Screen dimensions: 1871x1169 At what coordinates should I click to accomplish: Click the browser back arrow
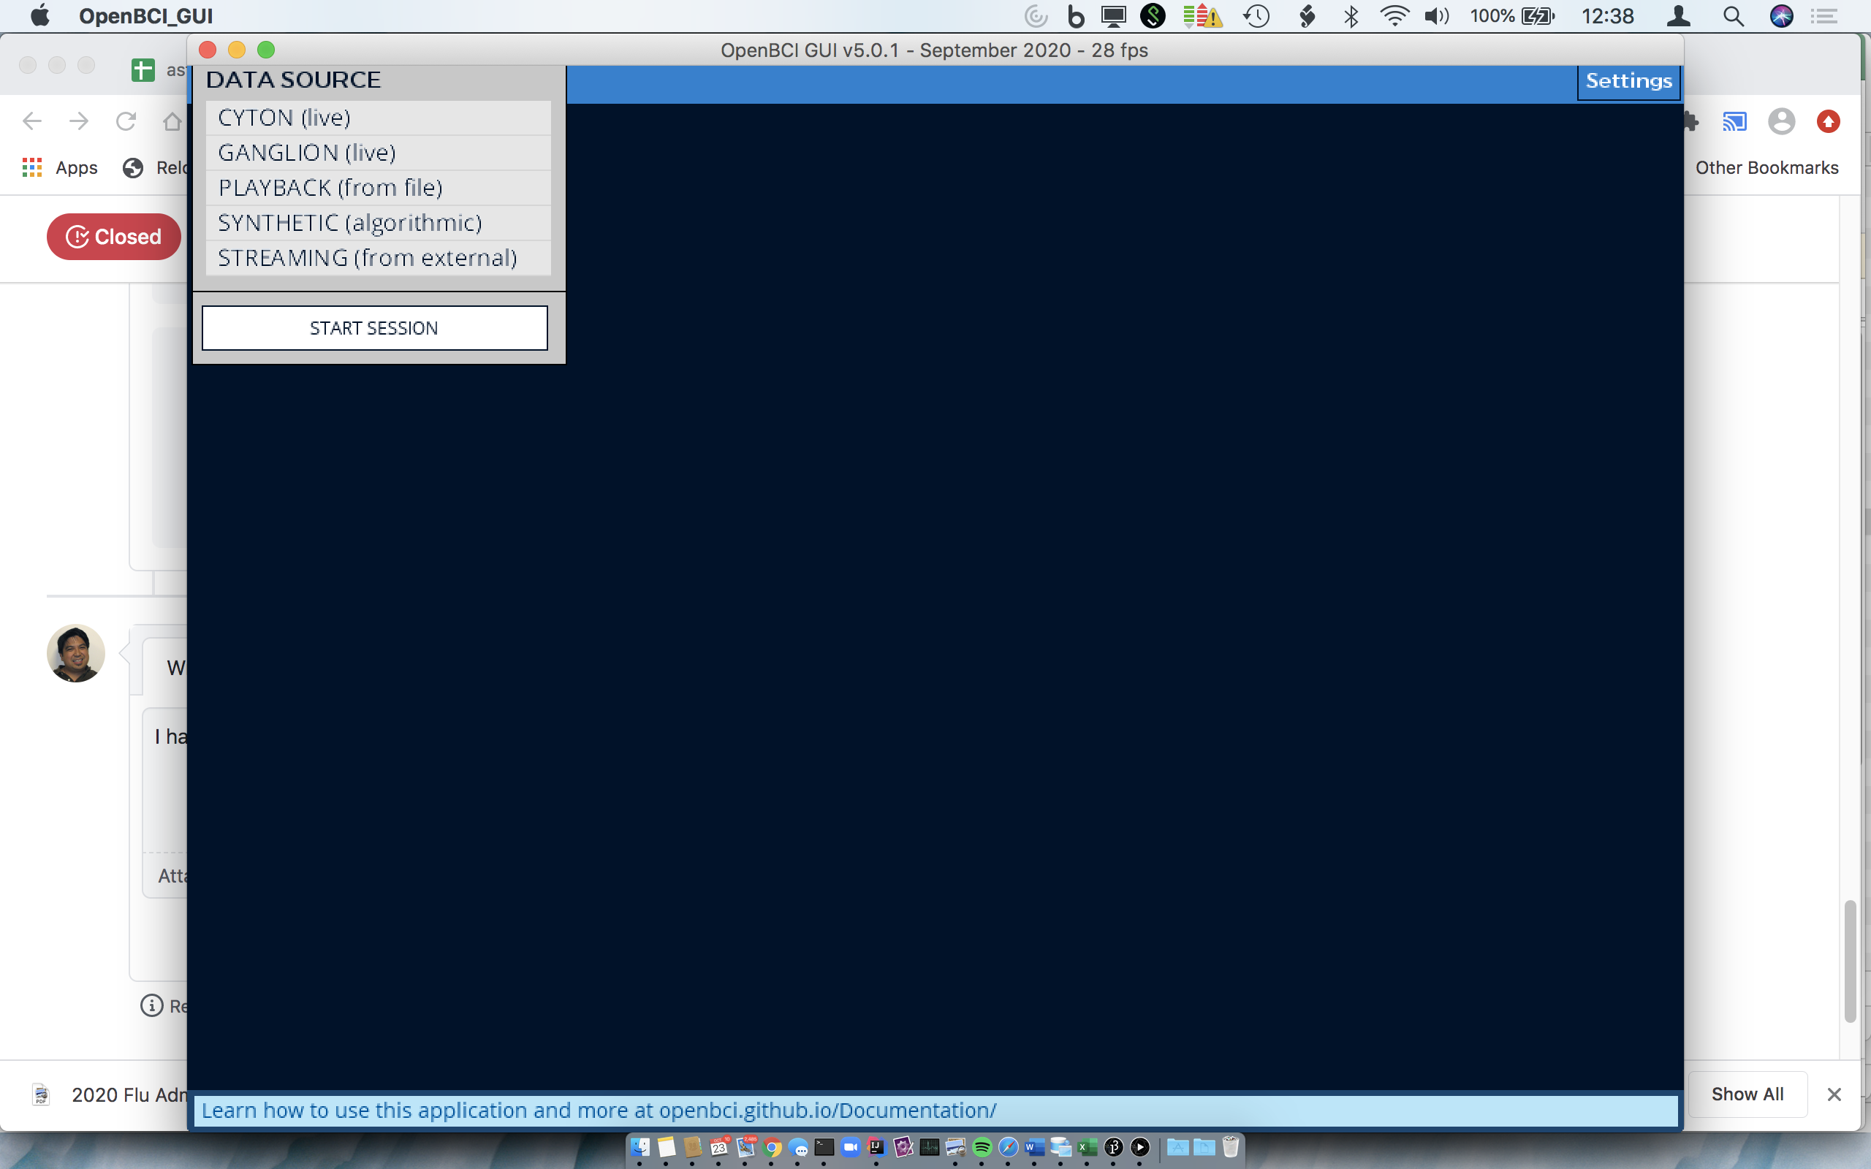[32, 121]
